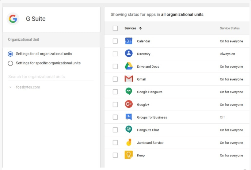Open the Google Hangouts service name
Viewport: 251px width, 170px height.
[x=150, y=92]
